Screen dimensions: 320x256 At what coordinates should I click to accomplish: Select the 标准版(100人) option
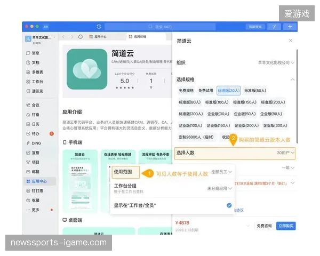(217, 102)
